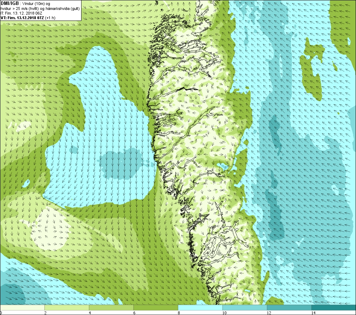Viewport: 356px width, 315px height.
Task: Click the 2–4 m/s light green swatch
Action: [x=67, y=308]
